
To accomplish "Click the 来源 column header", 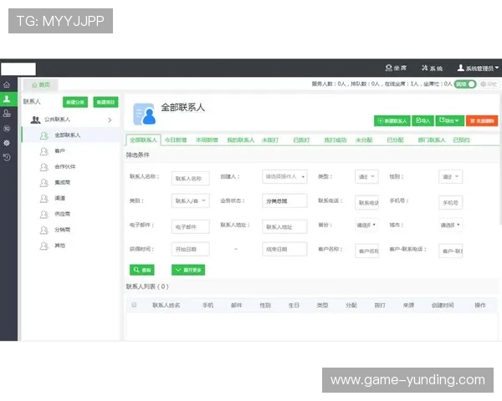I will tap(408, 305).
